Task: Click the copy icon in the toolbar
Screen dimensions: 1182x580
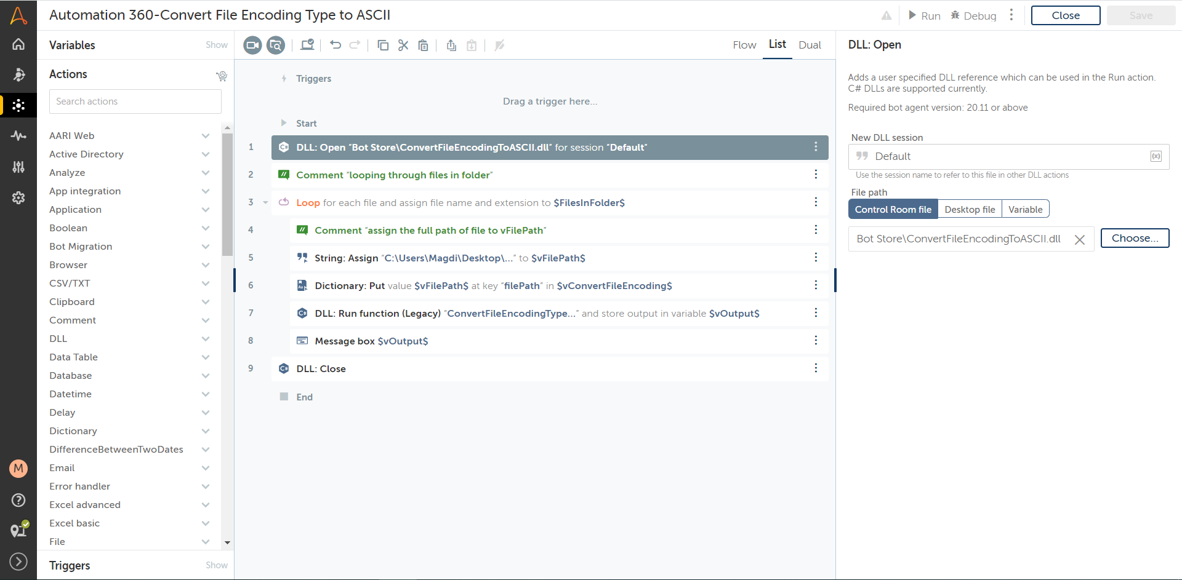Action: (x=383, y=45)
